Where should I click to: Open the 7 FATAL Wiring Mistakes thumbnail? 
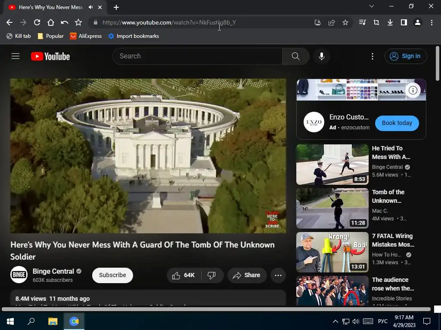click(332, 252)
